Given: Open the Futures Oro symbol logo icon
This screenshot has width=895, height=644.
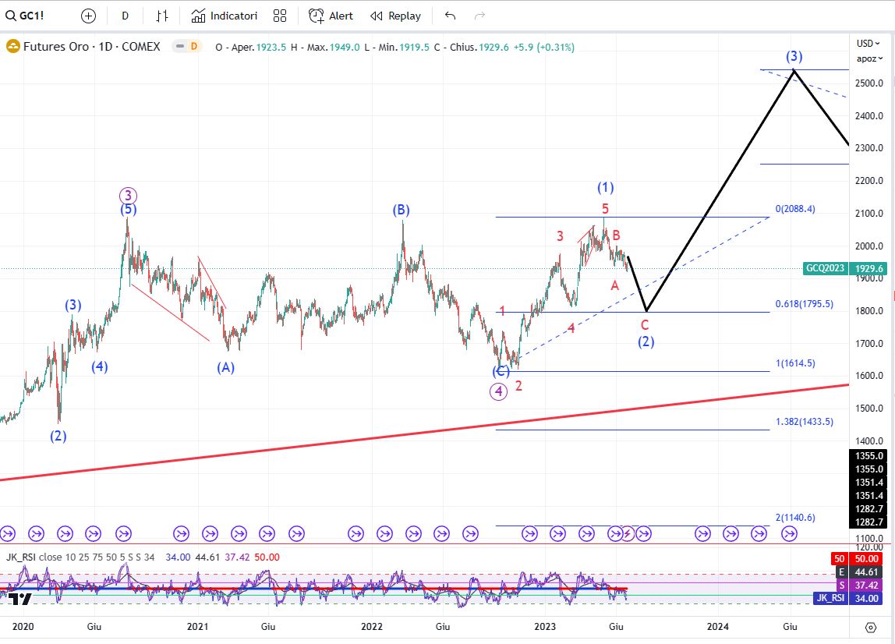Looking at the screenshot, I should click(13, 47).
